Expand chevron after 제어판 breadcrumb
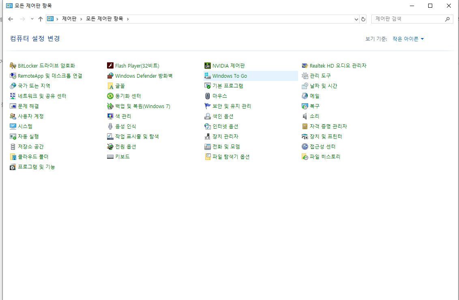 point(81,19)
